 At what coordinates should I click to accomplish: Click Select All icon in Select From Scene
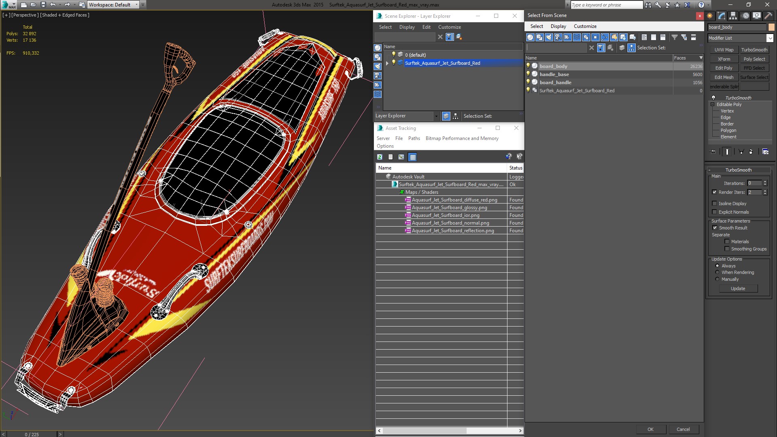pos(644,37)
